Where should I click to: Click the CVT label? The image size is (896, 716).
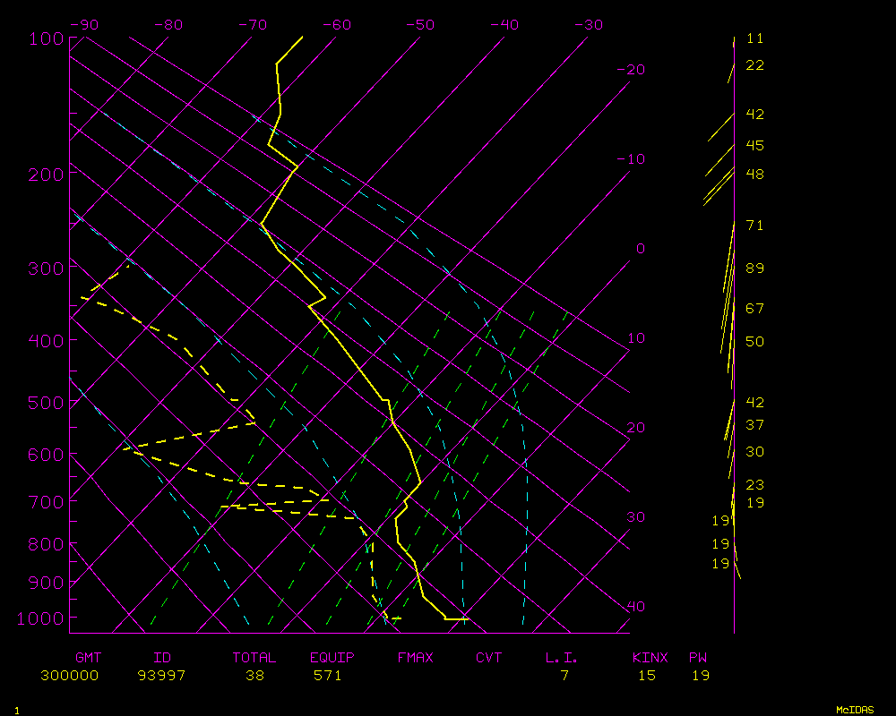(489, 658)
